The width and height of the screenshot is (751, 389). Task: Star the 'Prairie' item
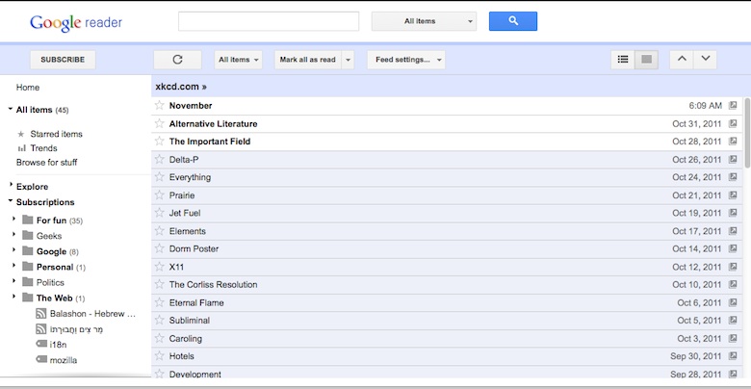[160, 194]
